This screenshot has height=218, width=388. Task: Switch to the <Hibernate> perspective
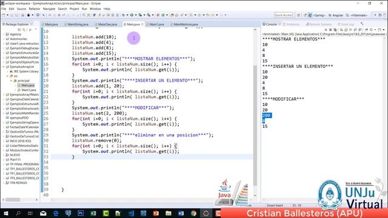356,15
